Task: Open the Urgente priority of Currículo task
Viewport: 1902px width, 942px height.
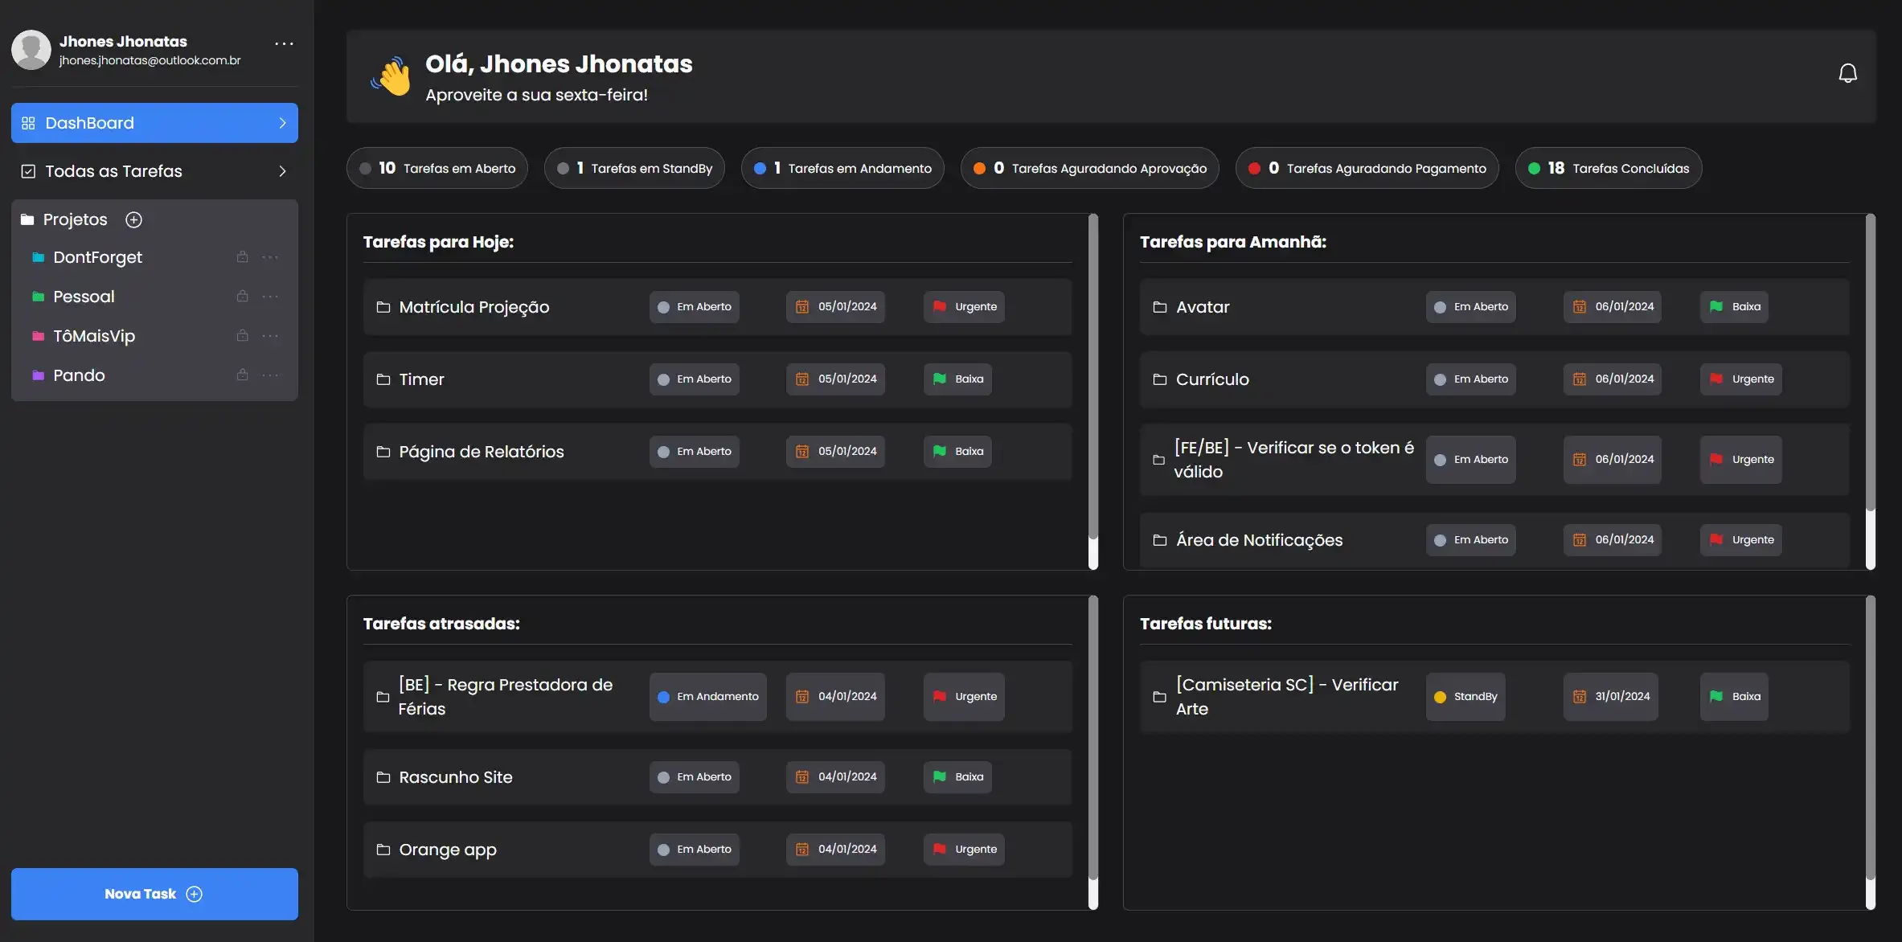Action: pos(1741,379)
